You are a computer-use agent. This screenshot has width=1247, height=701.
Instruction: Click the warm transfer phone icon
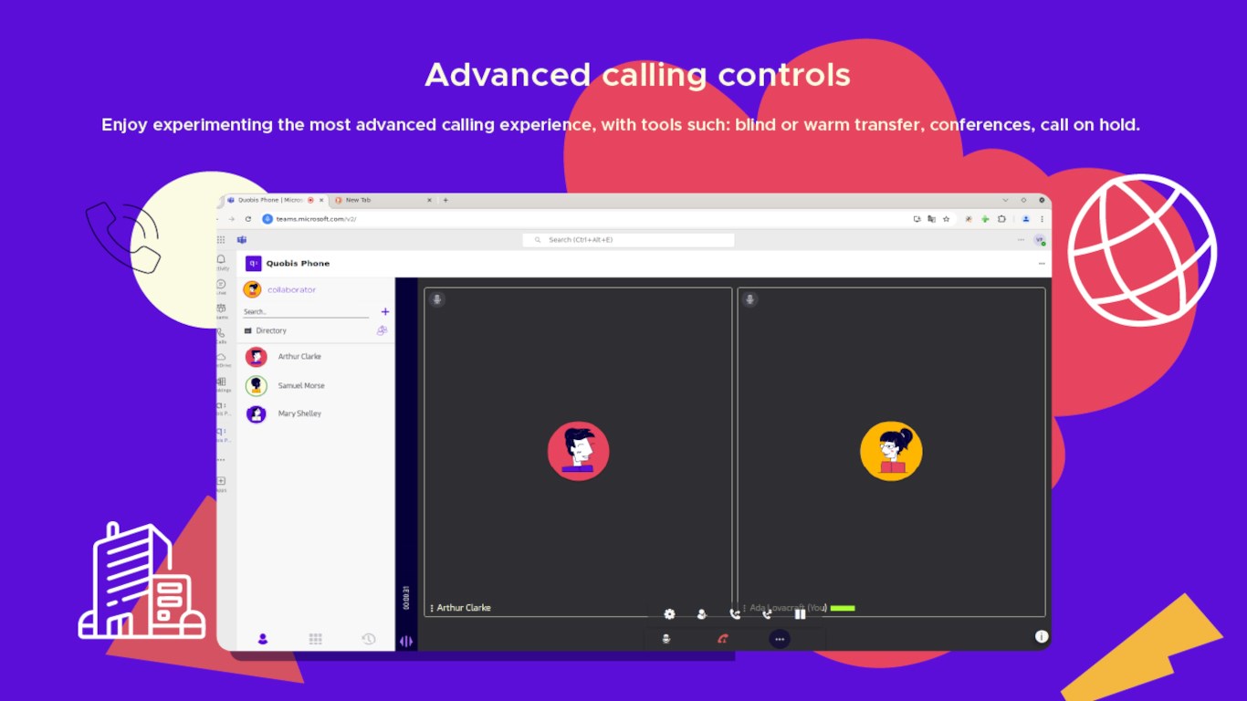(767, 614)
